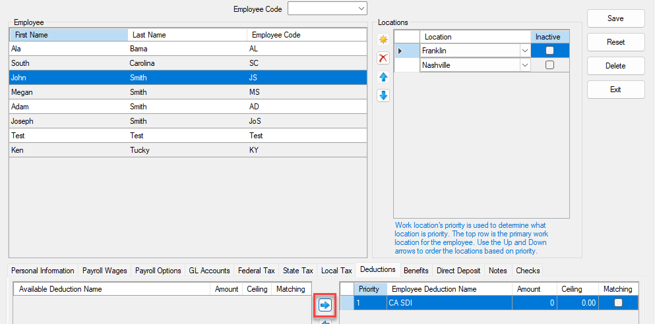Click right arrow to assign deduction
Screen dimensions: 655x324
coord(325,305)
